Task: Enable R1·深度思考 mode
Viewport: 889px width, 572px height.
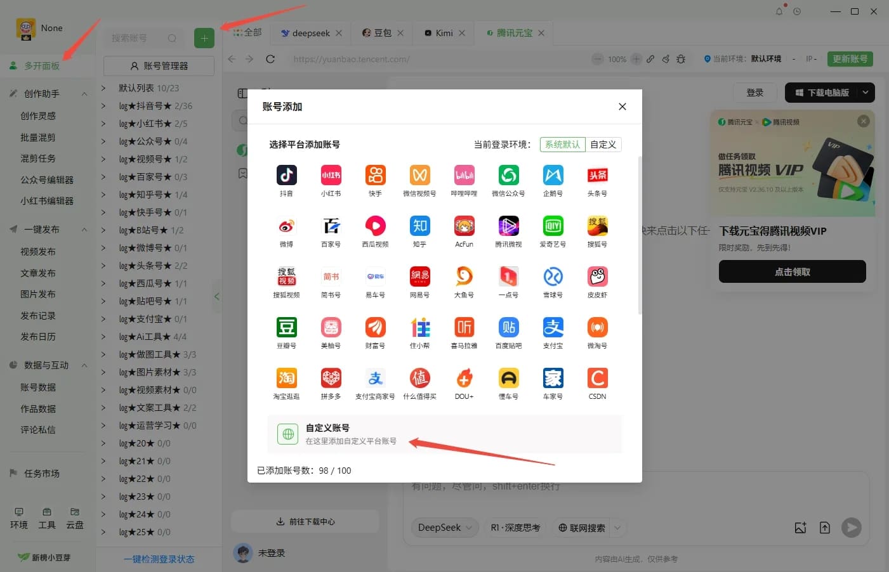Action: coord(515,527)
